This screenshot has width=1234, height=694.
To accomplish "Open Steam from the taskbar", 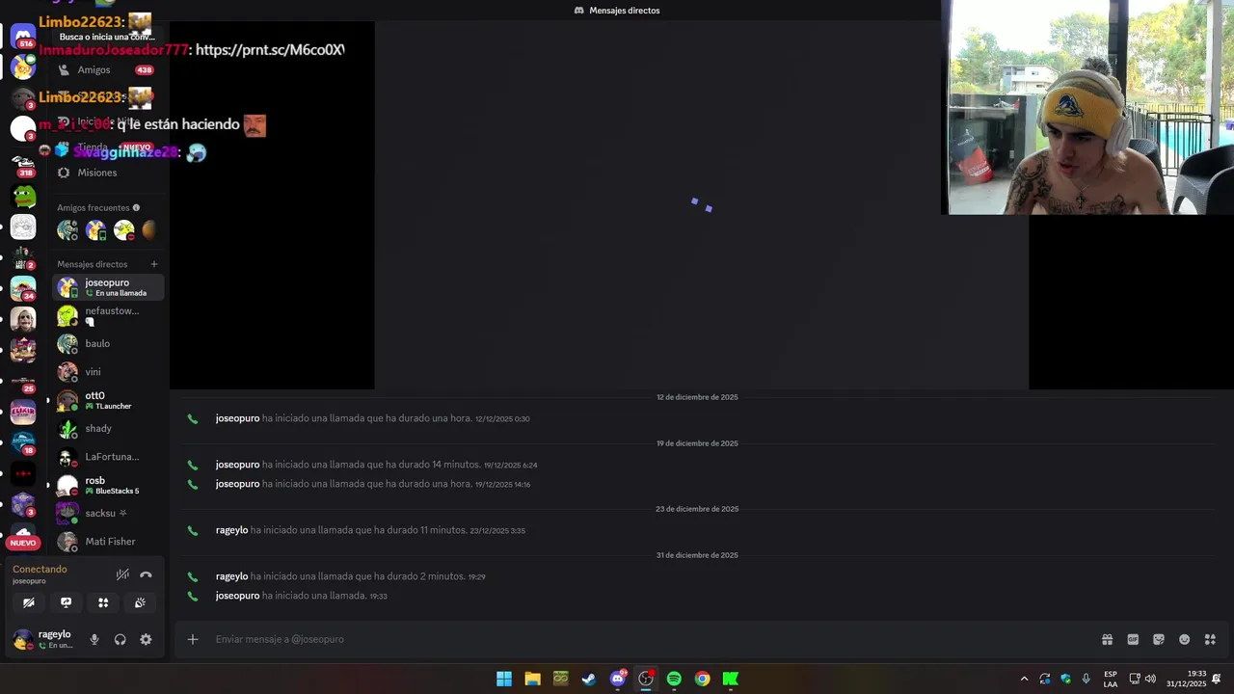I will 589,679.
